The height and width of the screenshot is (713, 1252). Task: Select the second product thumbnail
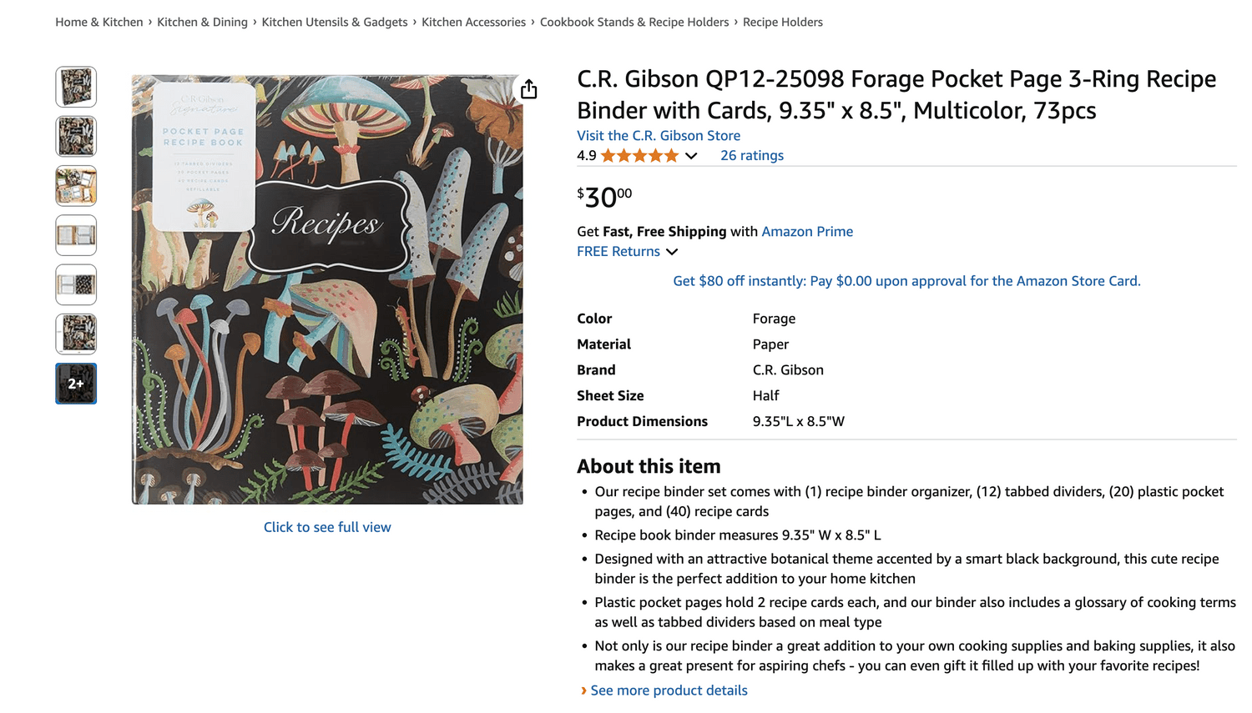[x=76, y=137]
